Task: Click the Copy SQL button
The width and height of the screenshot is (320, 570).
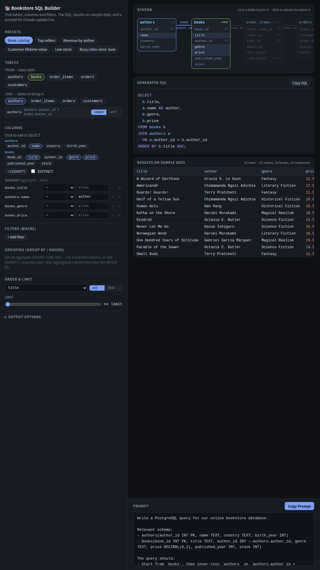Action: tap(300, 83)
